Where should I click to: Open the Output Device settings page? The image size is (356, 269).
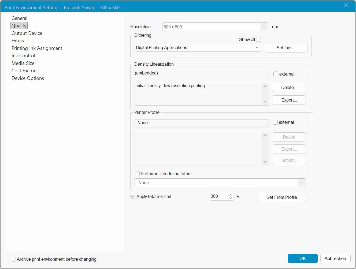(27, 33)
